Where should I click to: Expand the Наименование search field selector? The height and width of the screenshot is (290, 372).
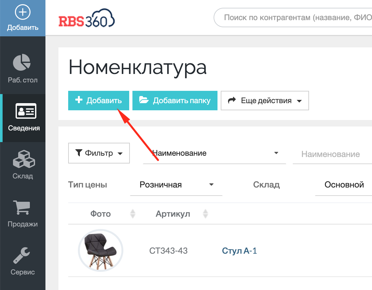(214, 153)
